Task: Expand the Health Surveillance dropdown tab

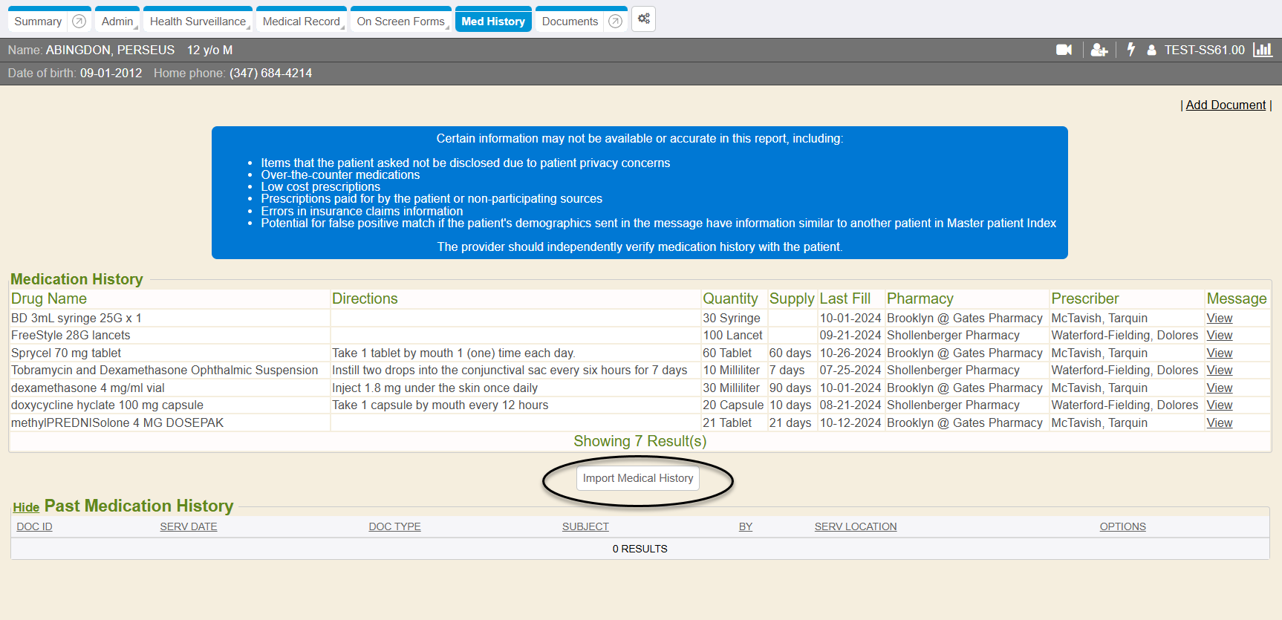Action: coord(198,22)
